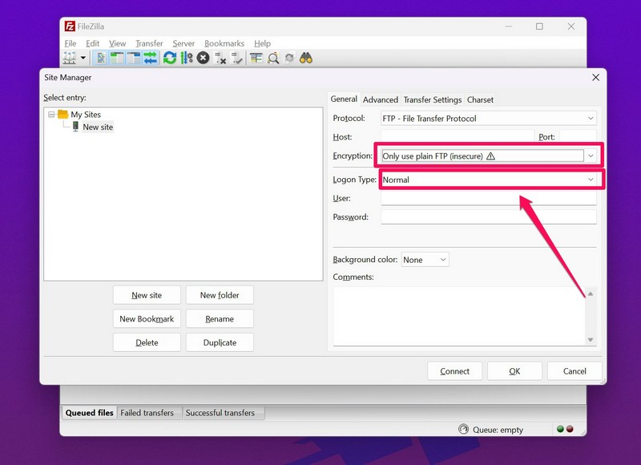Click the New Bookmark button
Screen dimensions: 641x465
(147, 318)
